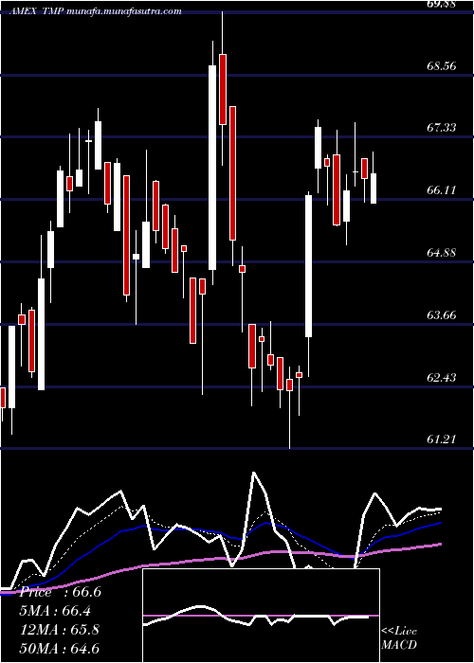Click the 64.88 price axis label

(x=442, y=253)
